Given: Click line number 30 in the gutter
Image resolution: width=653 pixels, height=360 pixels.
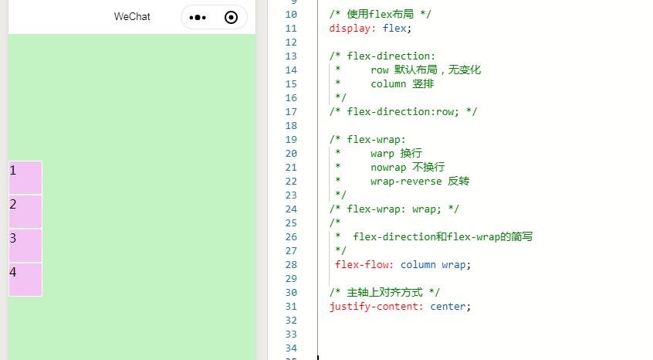Looking at the screenshot, I should click(x=291, y=293).
